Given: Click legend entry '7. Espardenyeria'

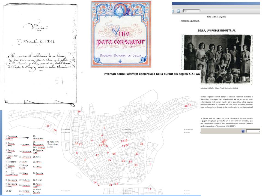Looking at the screenshot, I should click(x=11, y=173).
